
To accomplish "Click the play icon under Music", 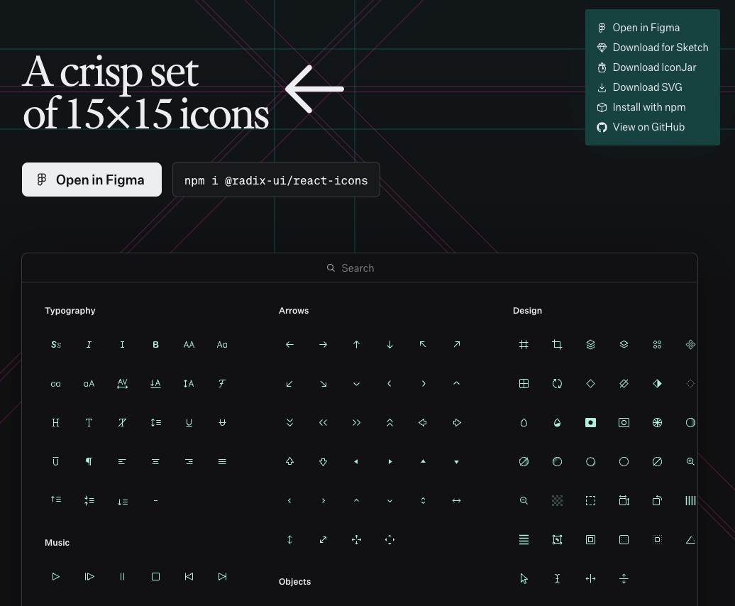I will 55,577.
